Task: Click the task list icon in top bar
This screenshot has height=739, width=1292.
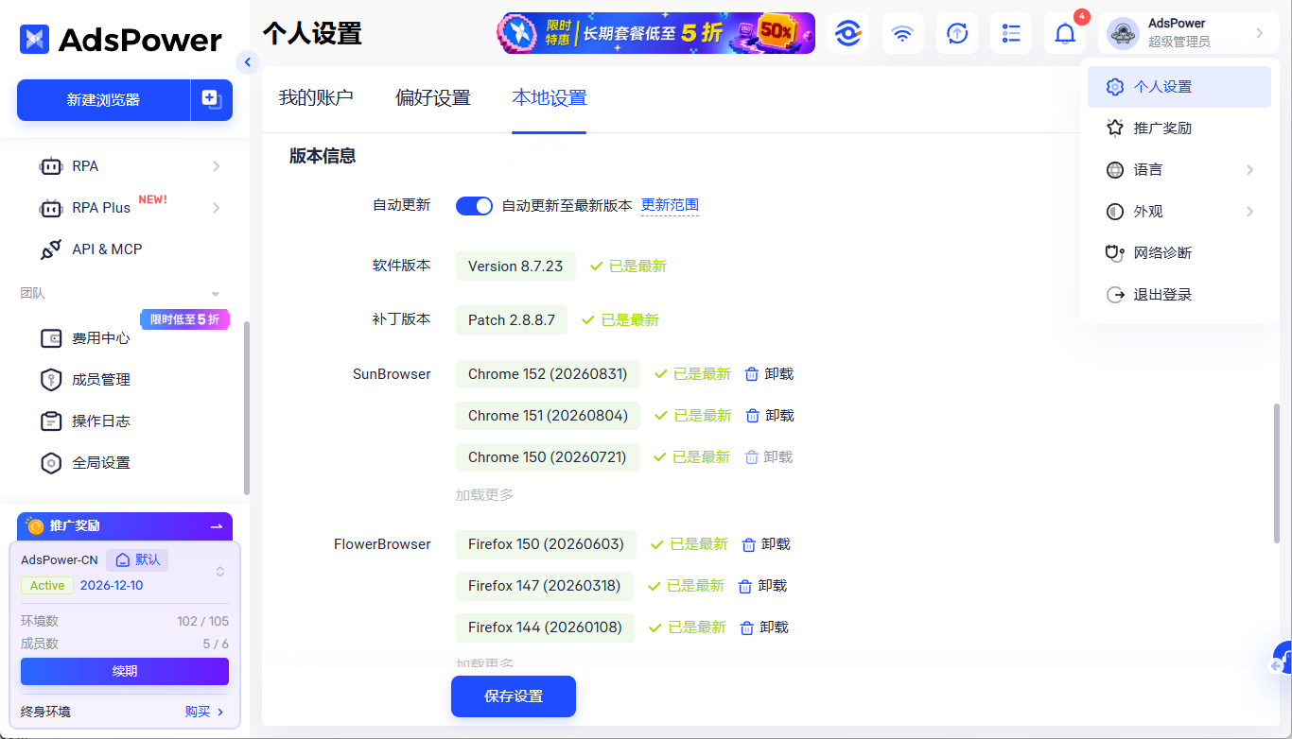Action: [x=1011, y=33]
